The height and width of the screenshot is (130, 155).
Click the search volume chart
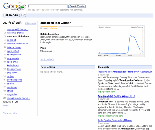tap(121, 41)
